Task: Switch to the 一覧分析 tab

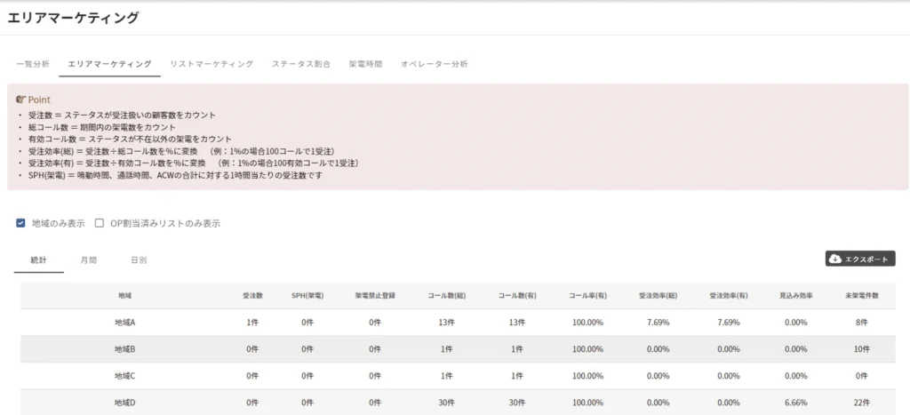Action: click(33, 64)
